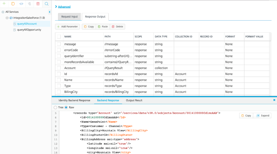Select the Raw radio button
The image size is (277, 154).
66,107
